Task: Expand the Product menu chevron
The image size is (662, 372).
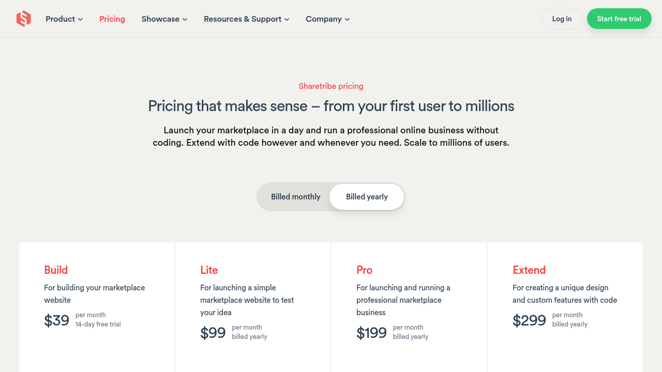Action: [x=80, y=20]
